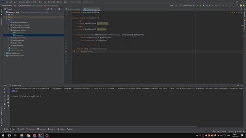
Task: Open the Refactor menu
Action: coord(34,2)
